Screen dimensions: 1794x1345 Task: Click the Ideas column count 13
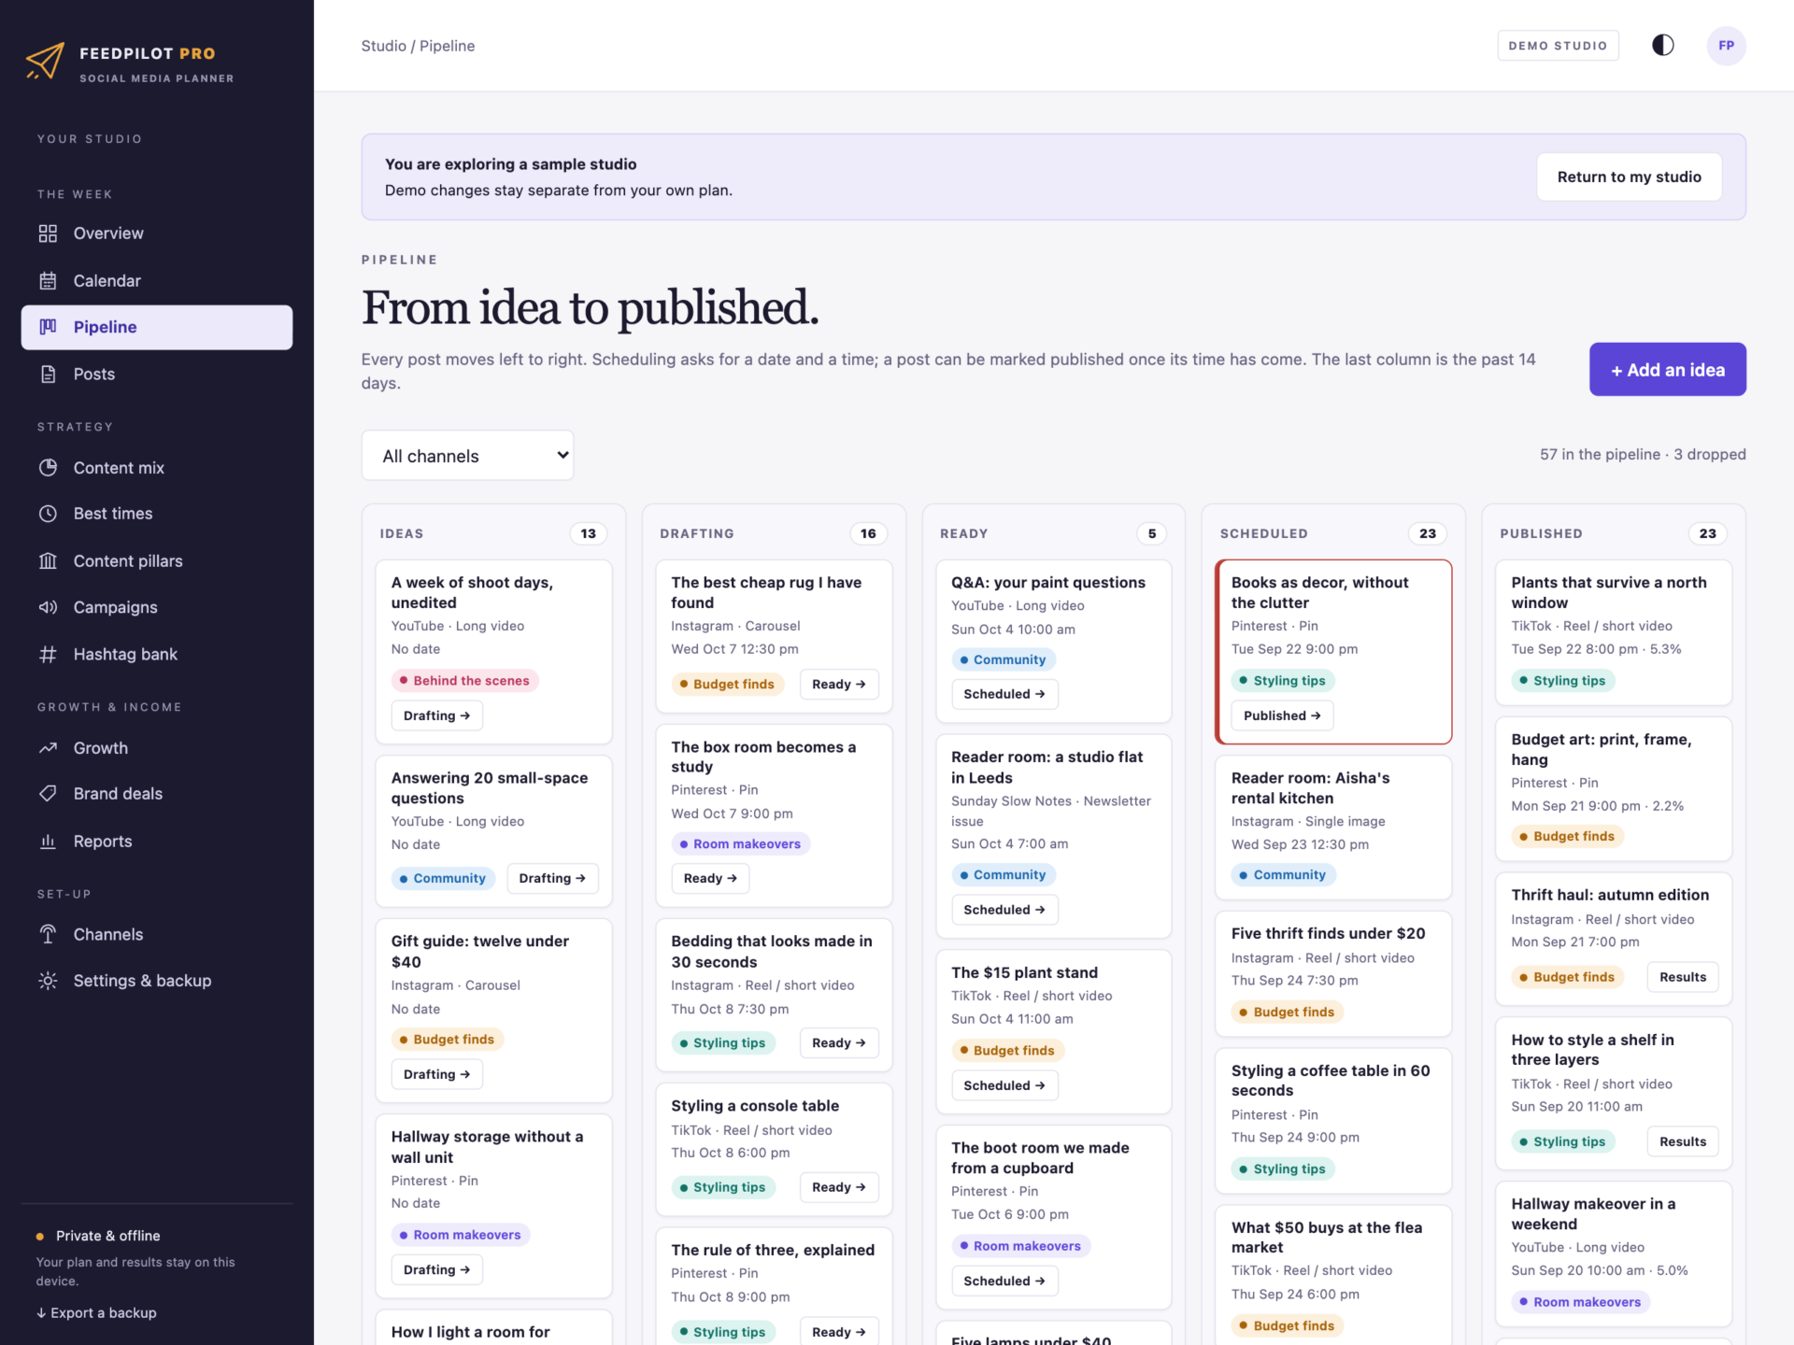coord(588,533)
